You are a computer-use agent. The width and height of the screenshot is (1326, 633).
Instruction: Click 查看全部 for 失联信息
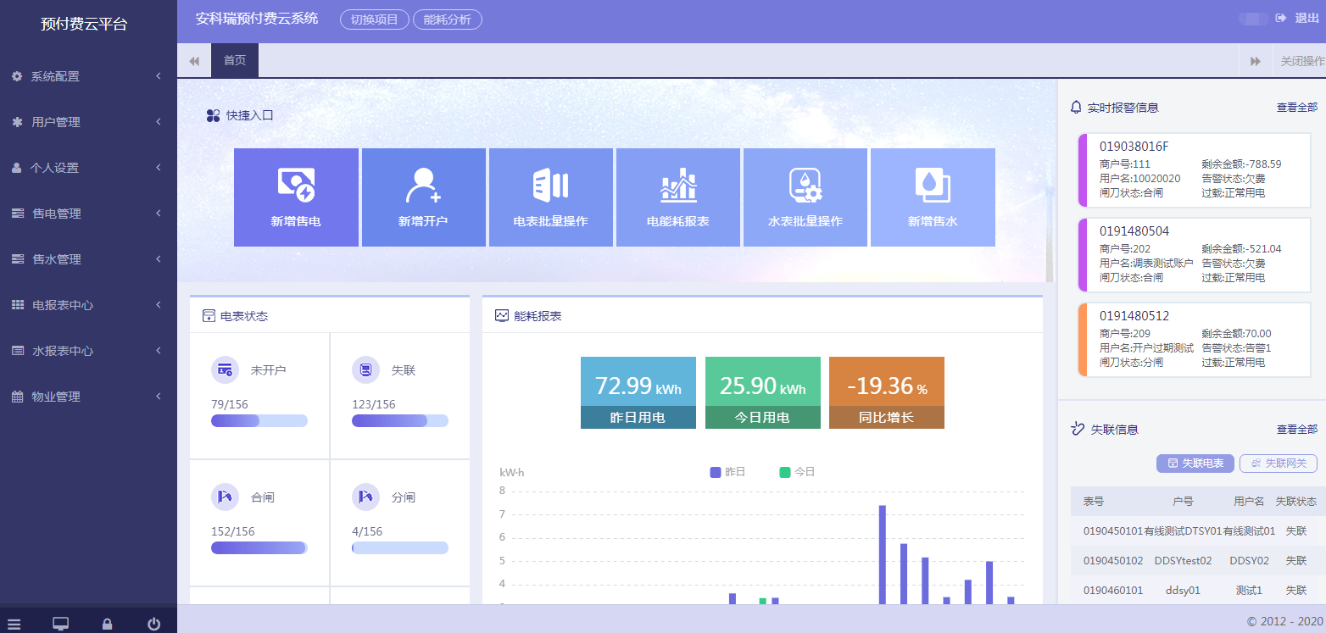(1297, 430)
